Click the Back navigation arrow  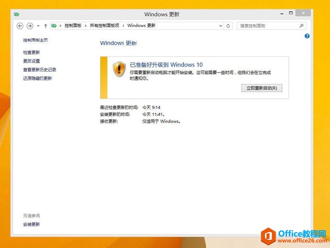point(20,26)
